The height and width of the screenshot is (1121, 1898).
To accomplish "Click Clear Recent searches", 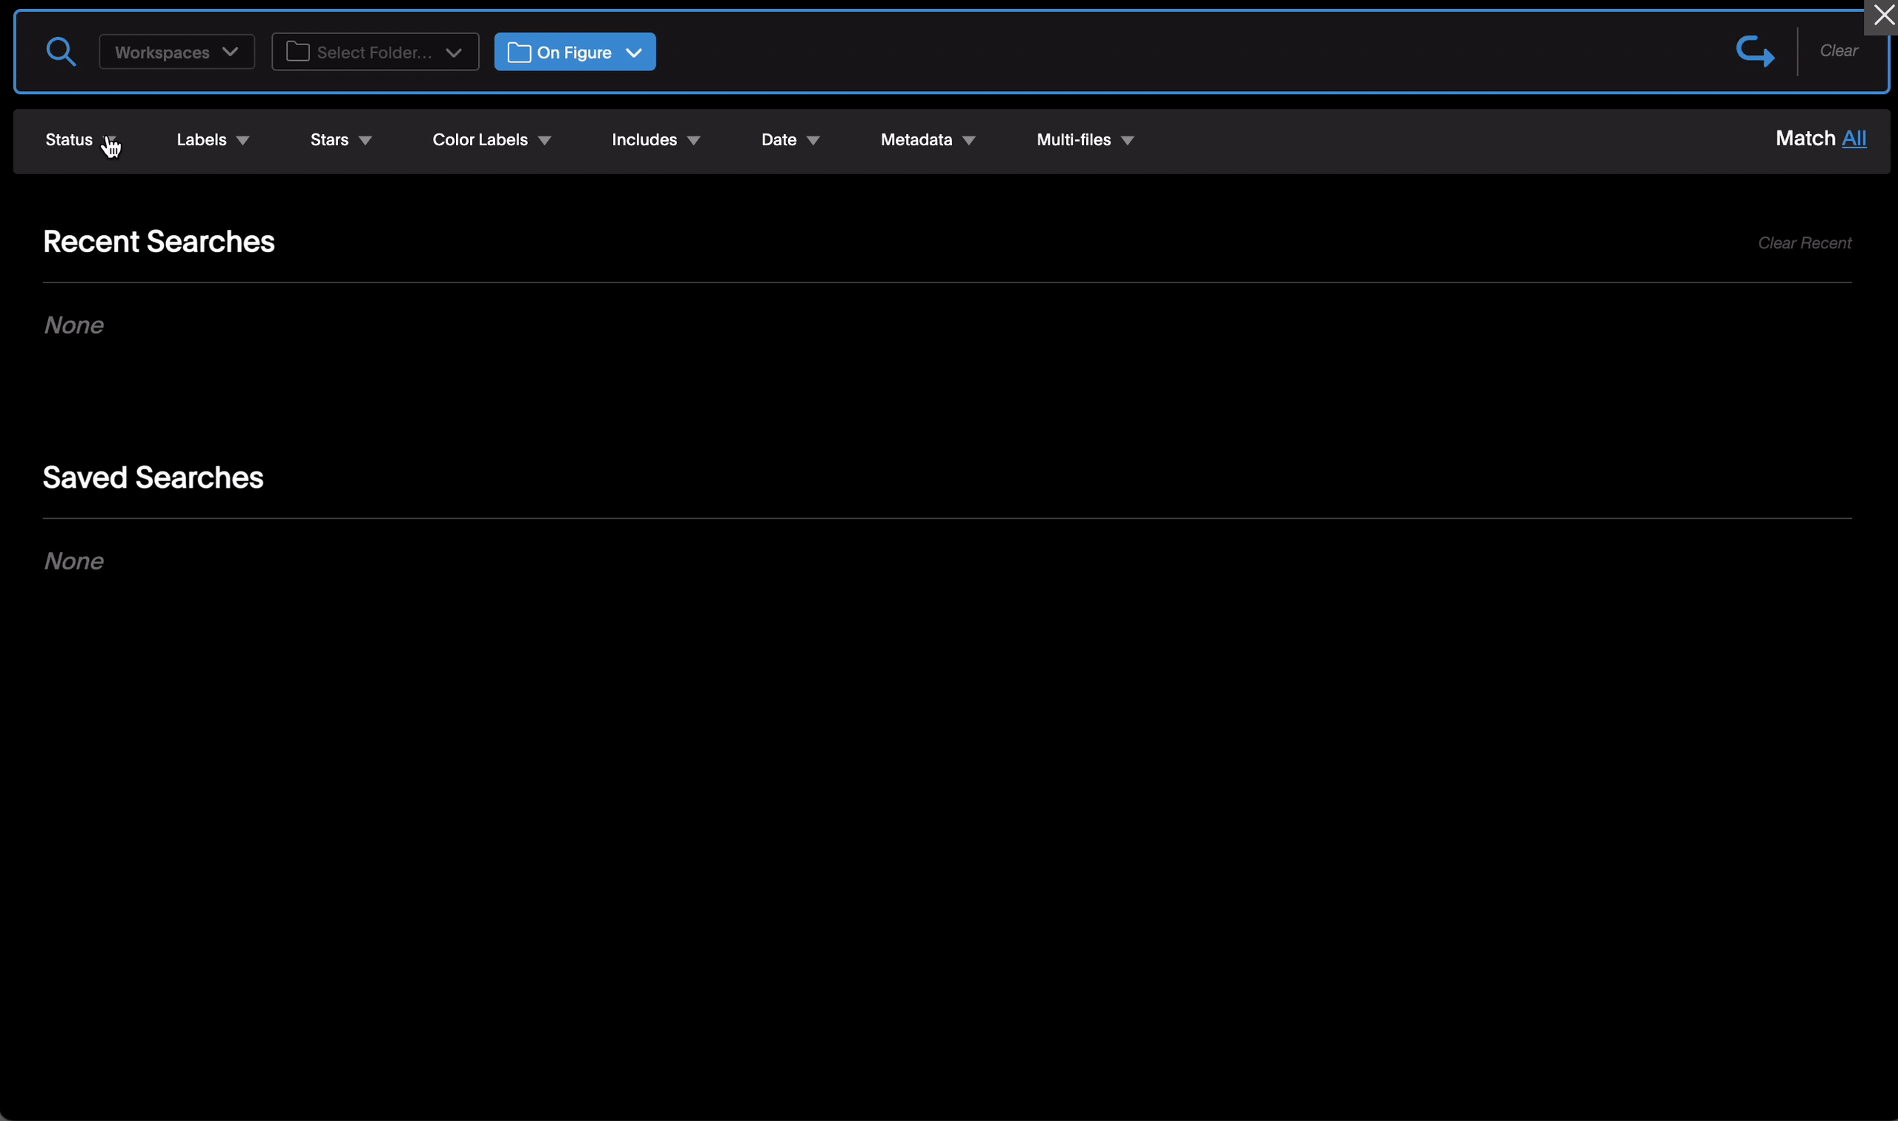I will pos(1805,243).
